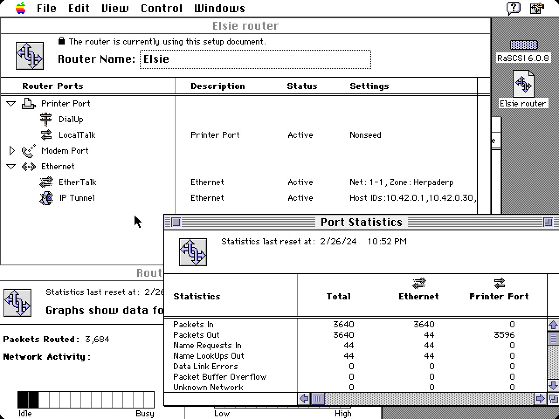Screen dimensions: 559x419
Task: Click the Settings column header
Action: (369, 86)
